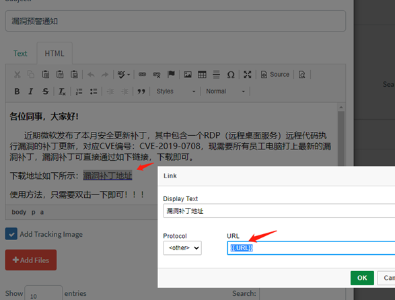Click the Add Files button

[31, 260]
